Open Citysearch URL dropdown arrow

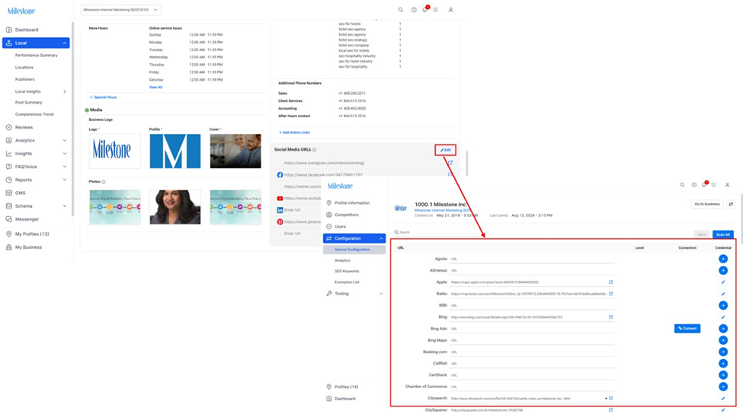pos(606,399)
